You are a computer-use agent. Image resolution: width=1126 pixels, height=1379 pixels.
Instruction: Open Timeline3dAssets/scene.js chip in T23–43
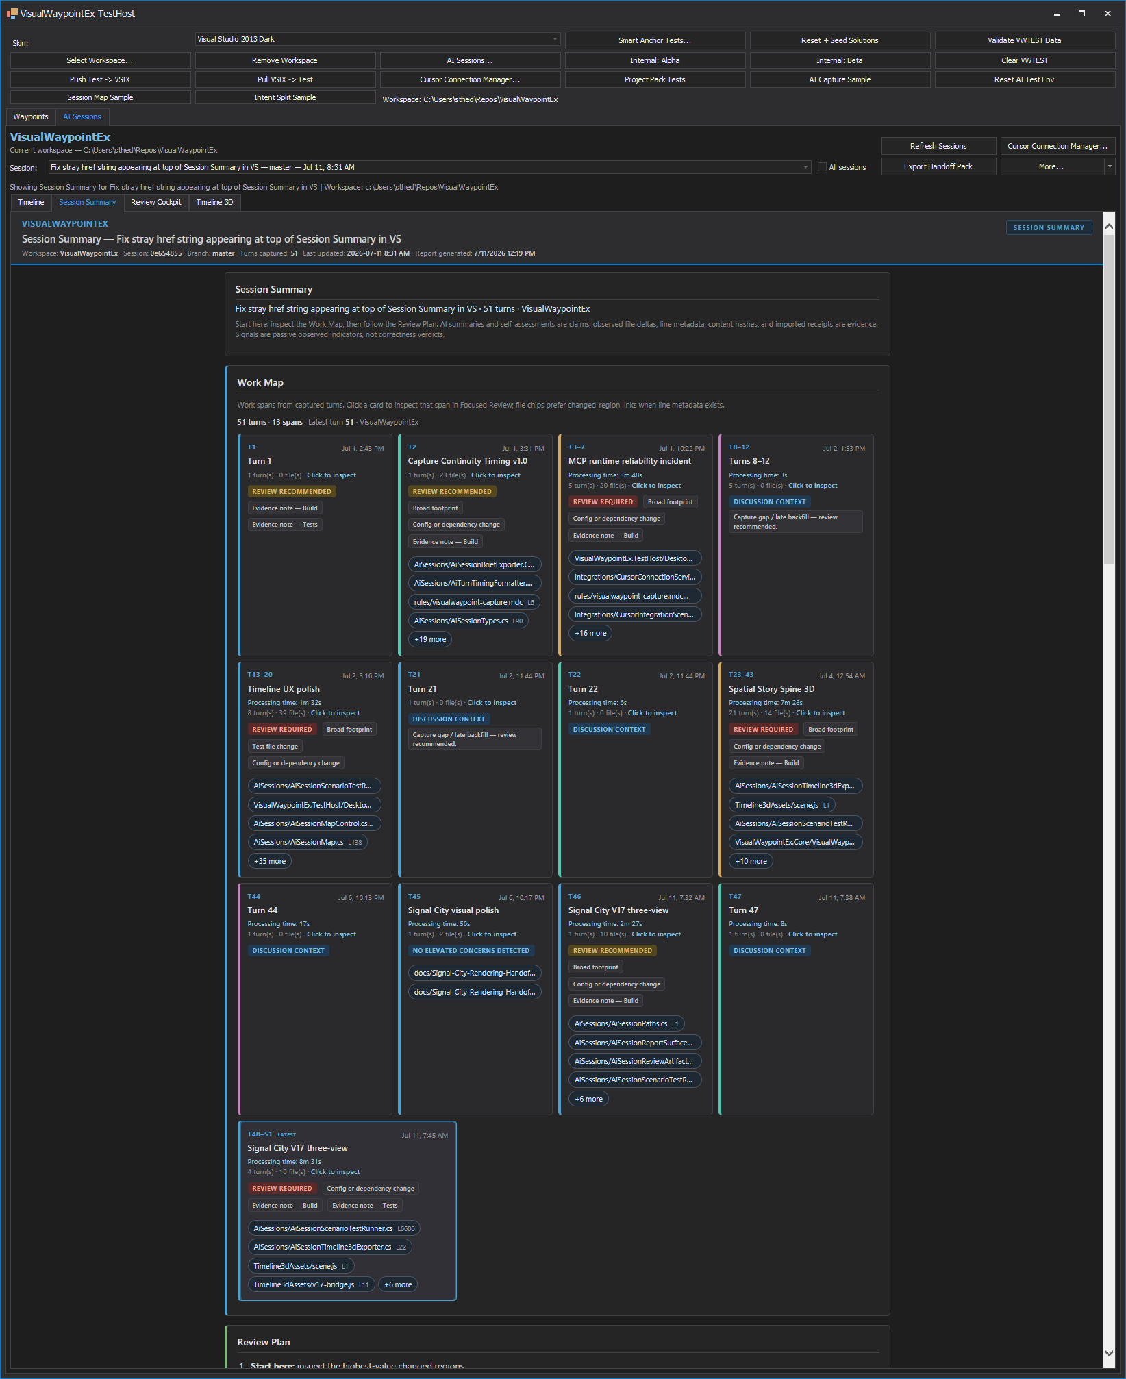pos(782,805)
